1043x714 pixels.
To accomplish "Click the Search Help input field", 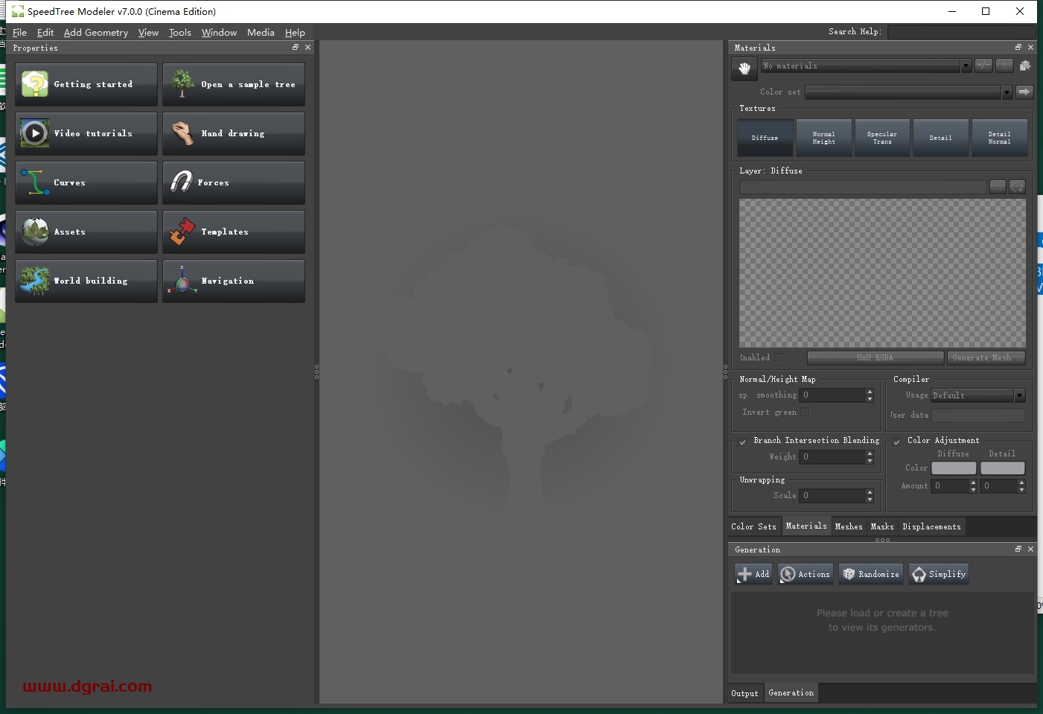I will point(961,32).
